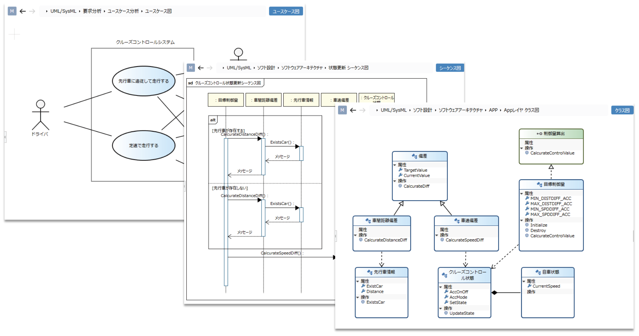The width and height of the screenshot is (639, 336).
Task: Collapse 属性 section in 先行車情報 class
Action: (358, 281)
